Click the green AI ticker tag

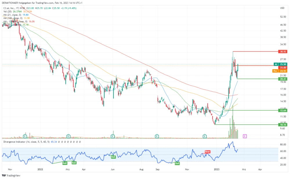click(276, 64)
